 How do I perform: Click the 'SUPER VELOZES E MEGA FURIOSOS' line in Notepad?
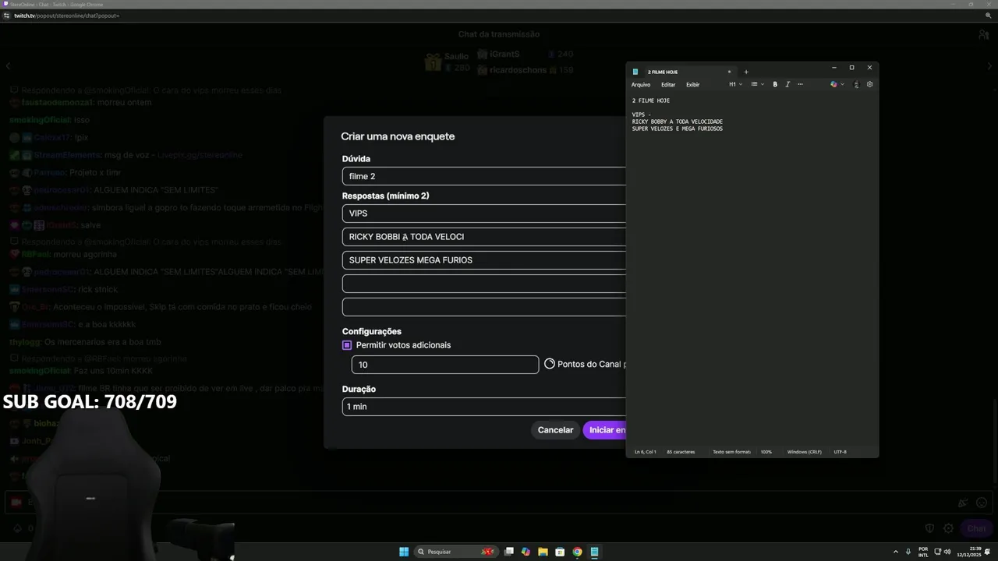[x=678, y=129]
